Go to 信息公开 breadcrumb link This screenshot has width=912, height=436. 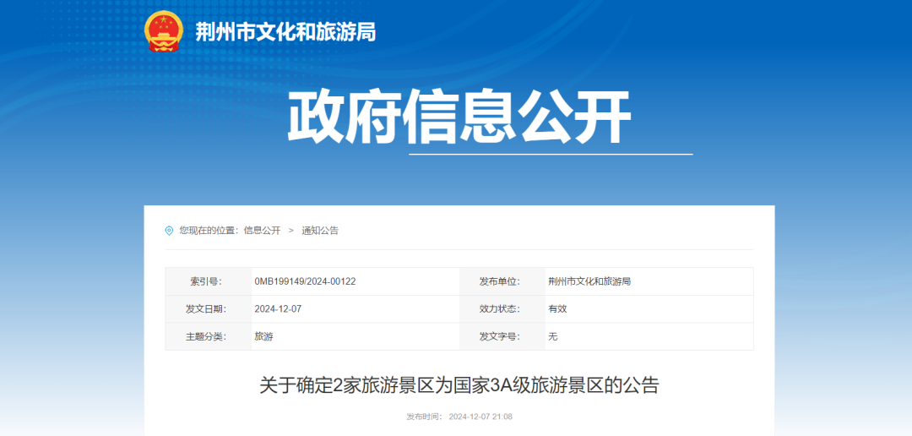262,231
